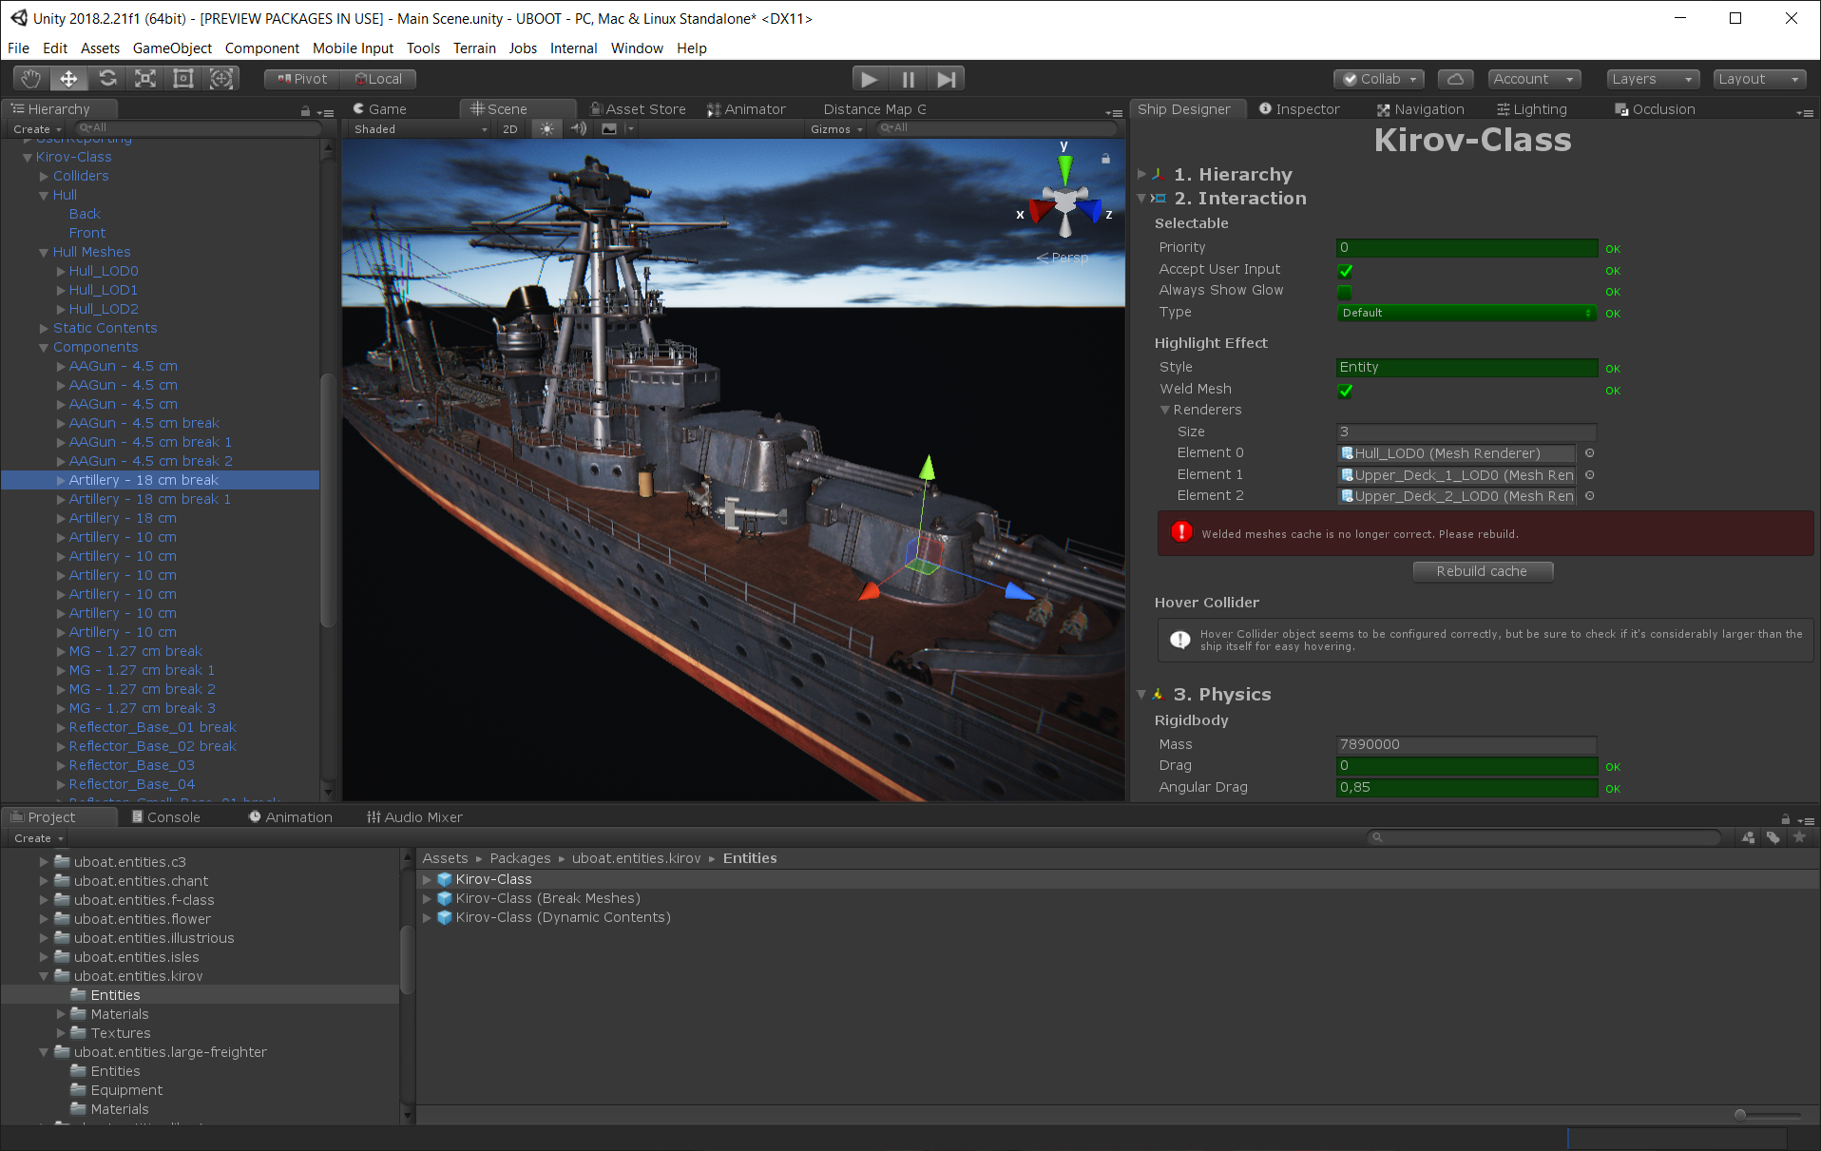
Task: Open the GameObject menu
Action: (172, 48)
